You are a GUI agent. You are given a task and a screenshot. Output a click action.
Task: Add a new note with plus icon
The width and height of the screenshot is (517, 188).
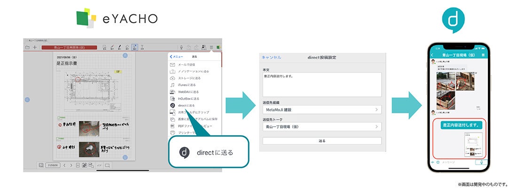[x=35, y=47]
